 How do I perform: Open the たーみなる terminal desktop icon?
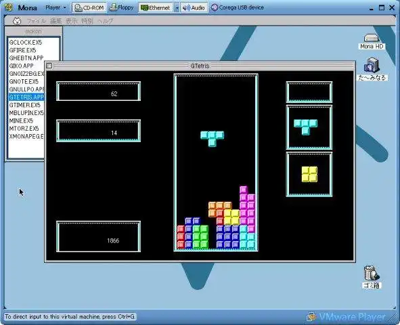pyautogui.click(x=372, y=69)
